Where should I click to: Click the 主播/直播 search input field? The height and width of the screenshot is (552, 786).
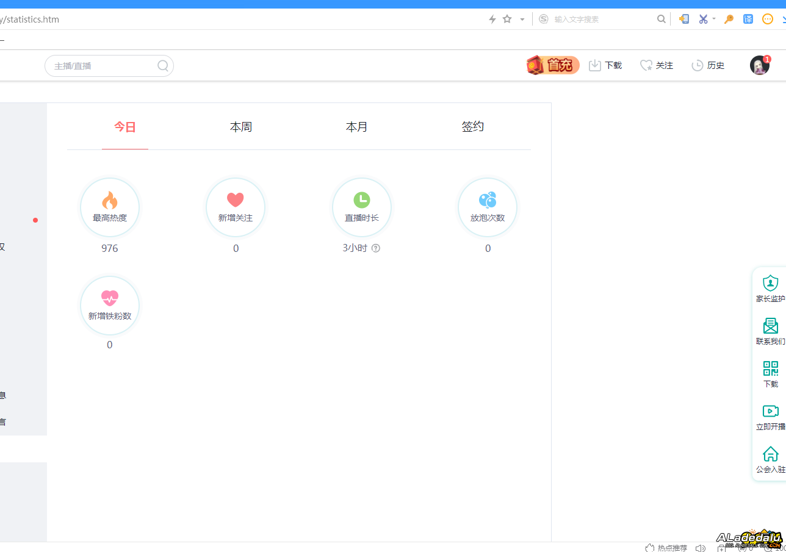point(103,66)
